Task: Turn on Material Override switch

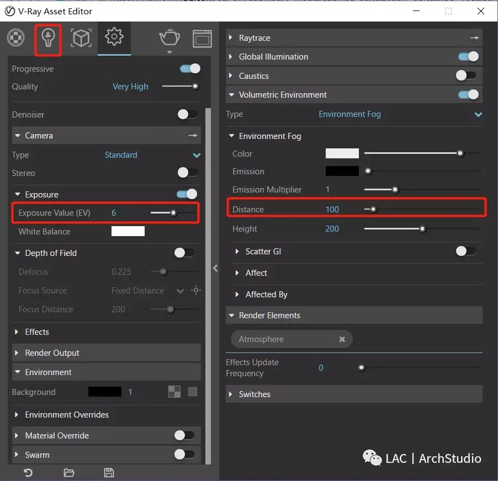Action: (184, 435)
